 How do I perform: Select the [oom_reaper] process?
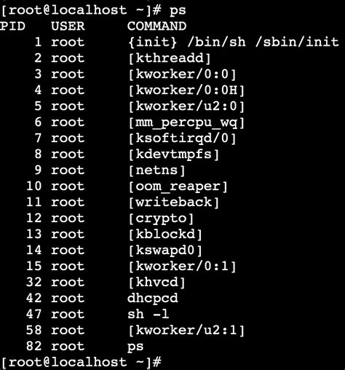coord(178,186)
